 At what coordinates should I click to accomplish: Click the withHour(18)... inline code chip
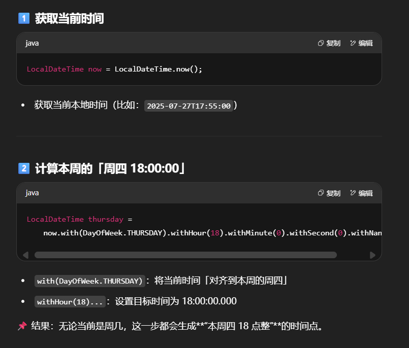(x=70, y=302)
